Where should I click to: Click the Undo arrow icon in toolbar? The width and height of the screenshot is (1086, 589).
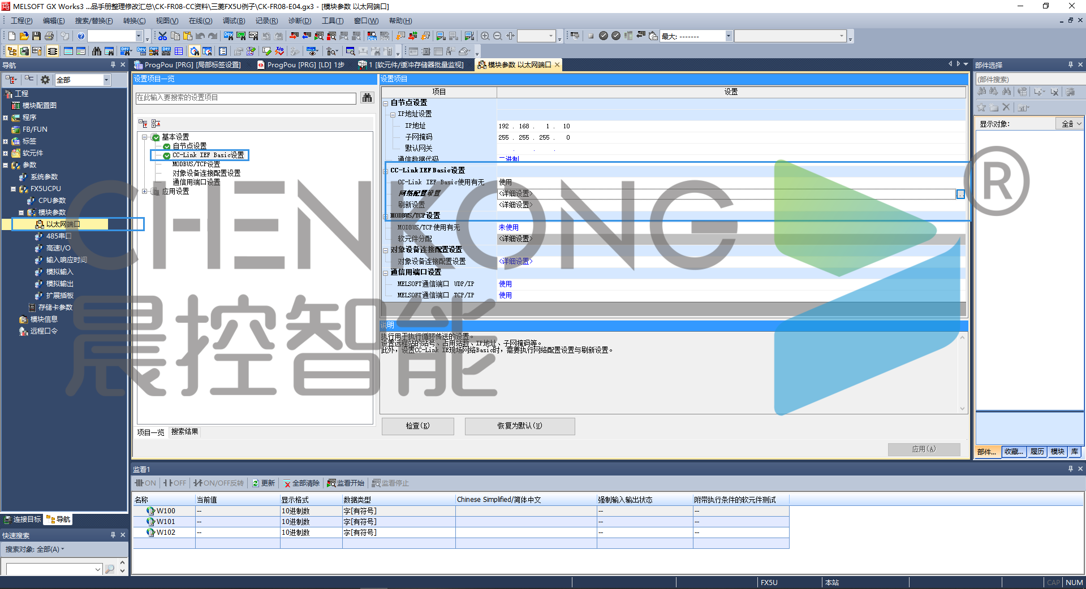click(x=200, y=36)
